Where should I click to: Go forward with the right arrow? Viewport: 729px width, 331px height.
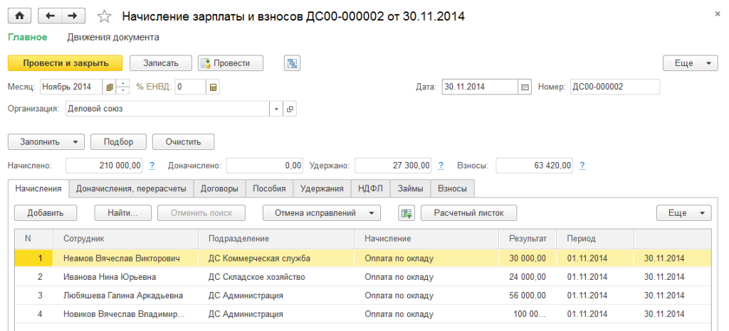coord(72,16)
